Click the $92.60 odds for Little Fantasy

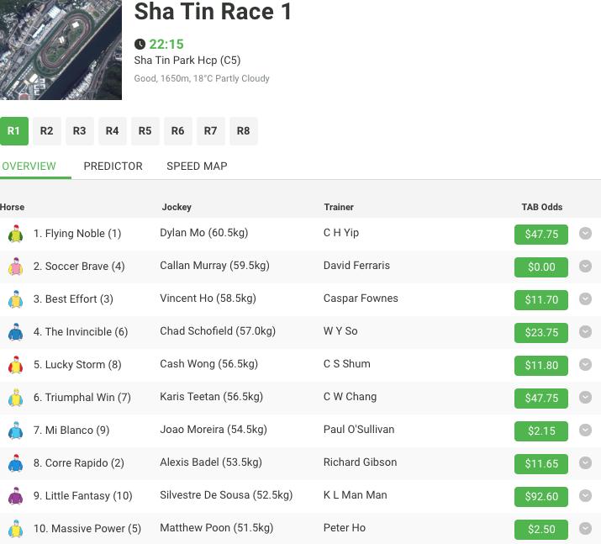pos(541,496)
